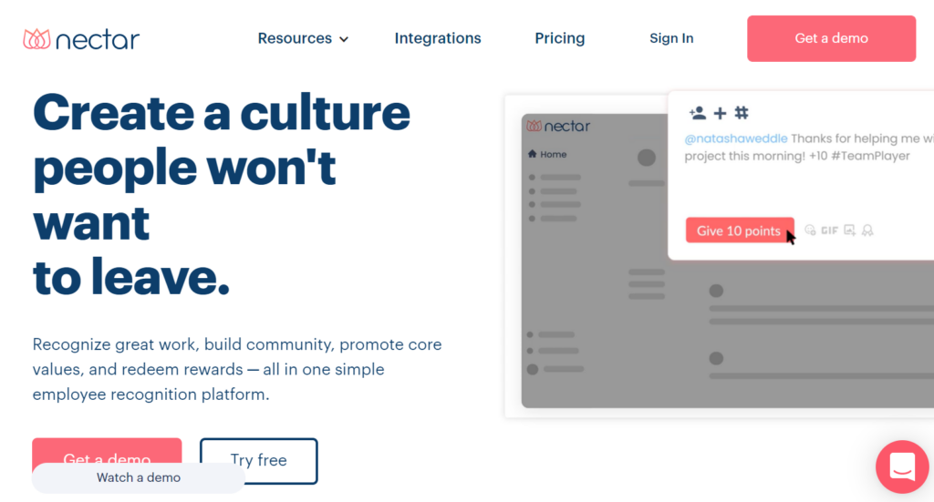Click the GIF icon
934x502 pixels.
829,231
